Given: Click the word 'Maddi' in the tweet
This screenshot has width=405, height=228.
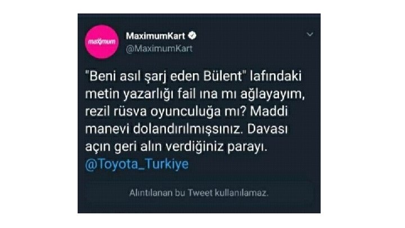Looking at the screenshot, I should tap(269, 111).
